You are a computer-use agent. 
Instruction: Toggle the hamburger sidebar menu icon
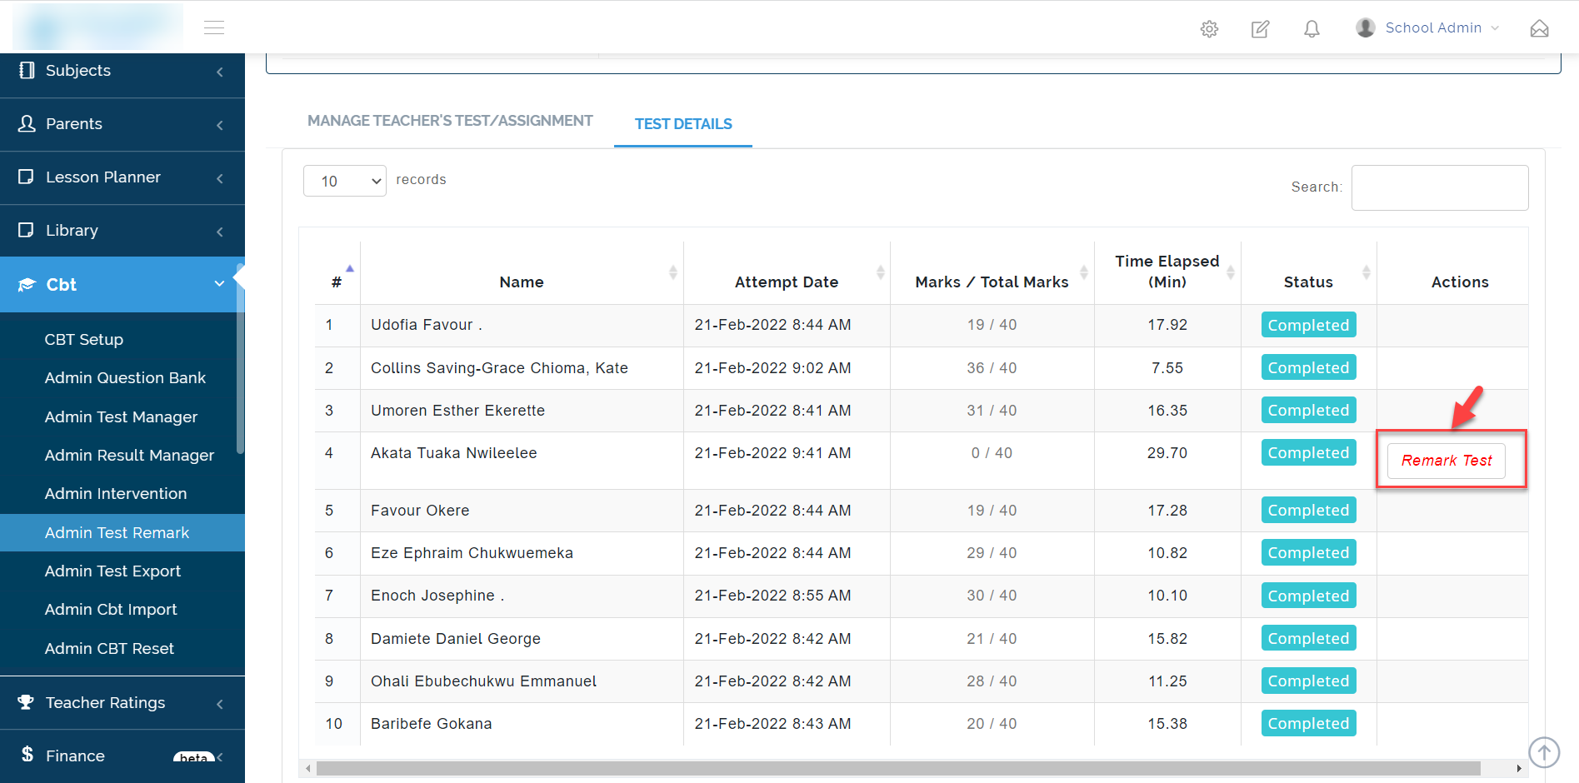point(214,28)
